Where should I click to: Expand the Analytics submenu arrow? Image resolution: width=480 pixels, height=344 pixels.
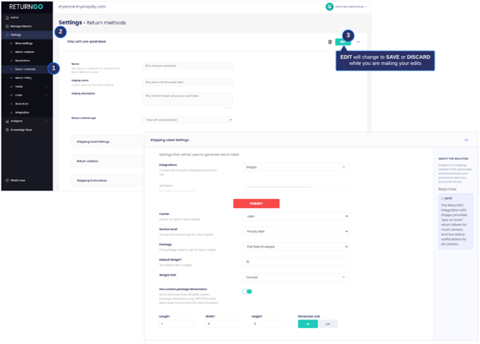click(47, 121)
